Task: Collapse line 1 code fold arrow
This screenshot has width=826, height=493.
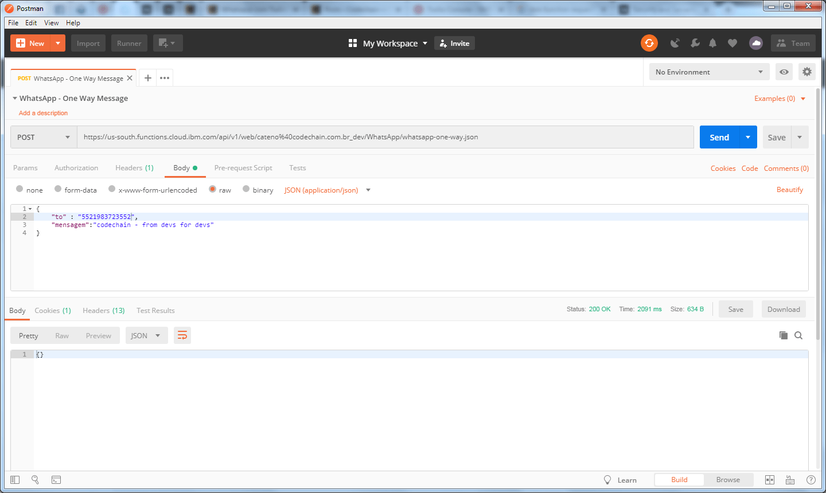Action: [30, 209]
